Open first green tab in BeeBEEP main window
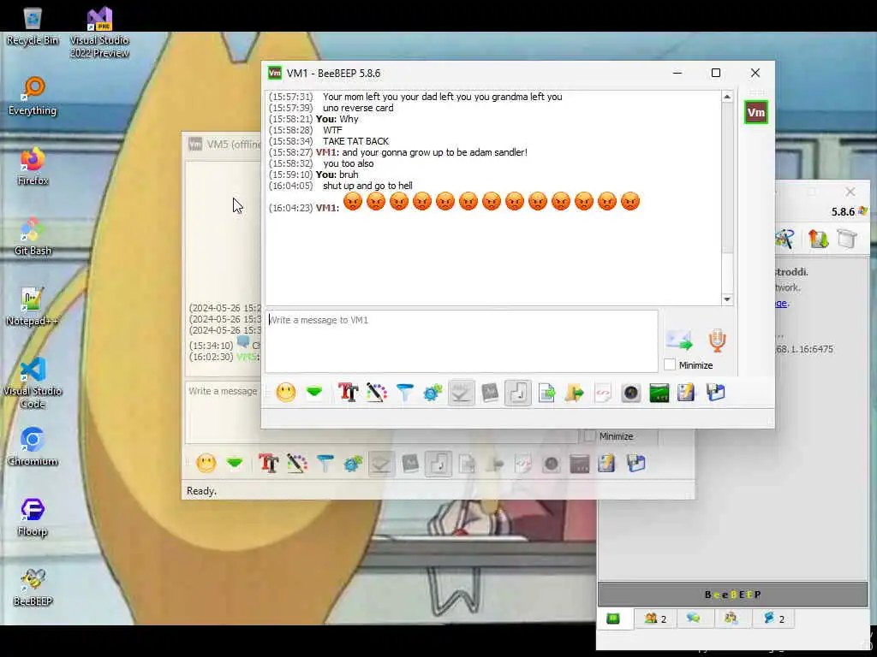877x657 pixels. click(613, 619)
